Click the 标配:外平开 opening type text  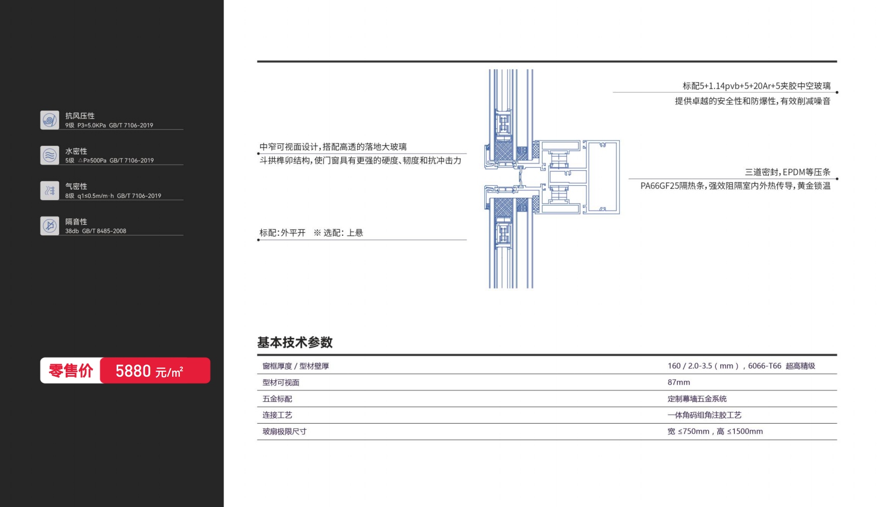click(x=282, y=233)
